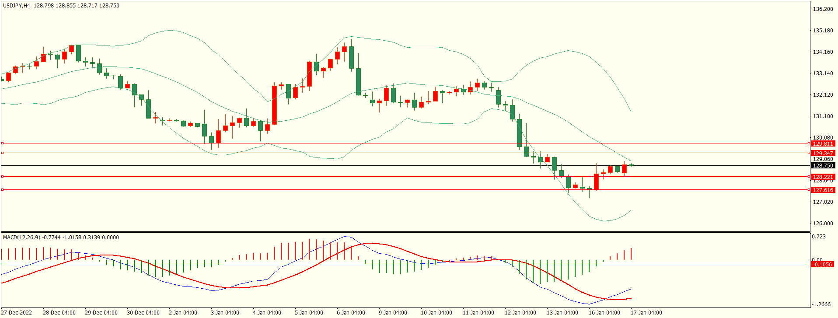Select the 128.221 red price level label

point(823,177)
